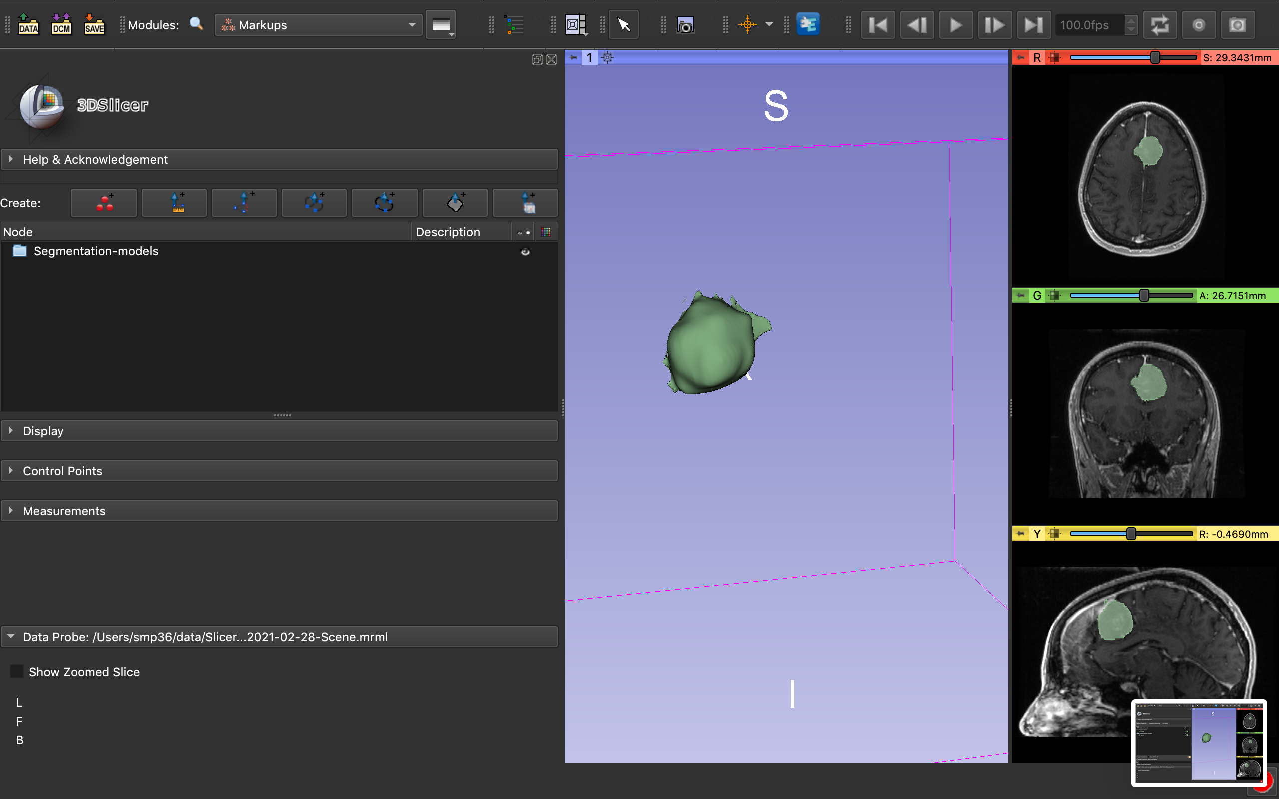Viewport: 1279px width, 799px height.
Task: Create a new closed curve markup
Action: coord(384,203)
